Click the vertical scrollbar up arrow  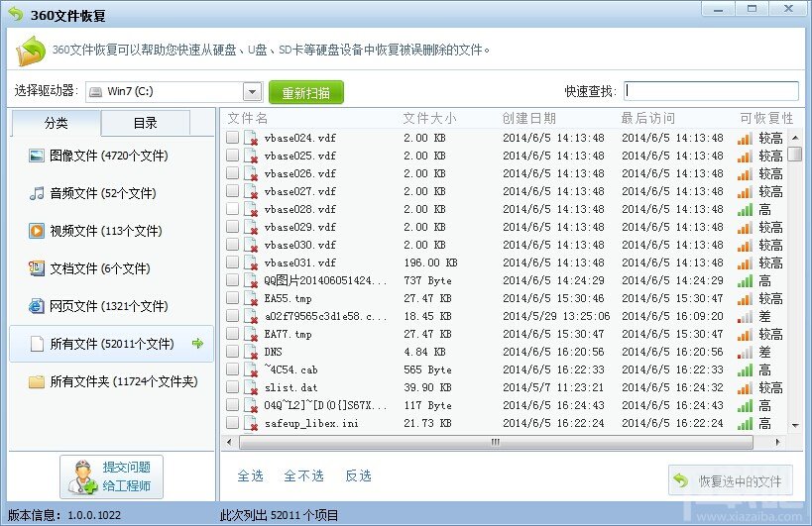coord(795,138)
